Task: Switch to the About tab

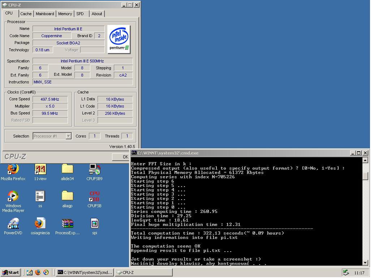Action: [97, 14]
